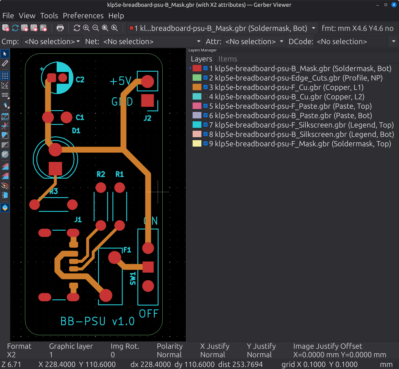The width and height of the screenshot is (399, 369).
Task: Toggle show DCodes icon
Action: pos(5,154)
